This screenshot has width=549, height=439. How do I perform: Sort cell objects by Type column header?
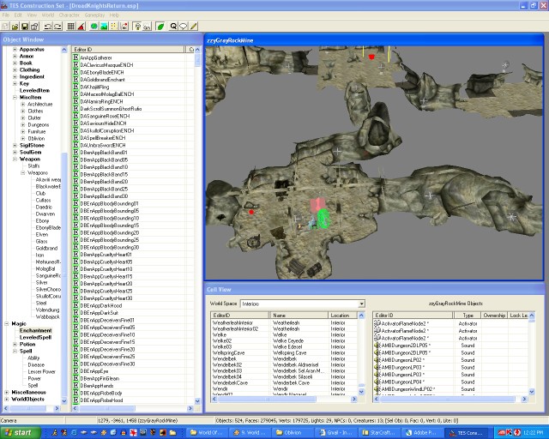[467, 315]
